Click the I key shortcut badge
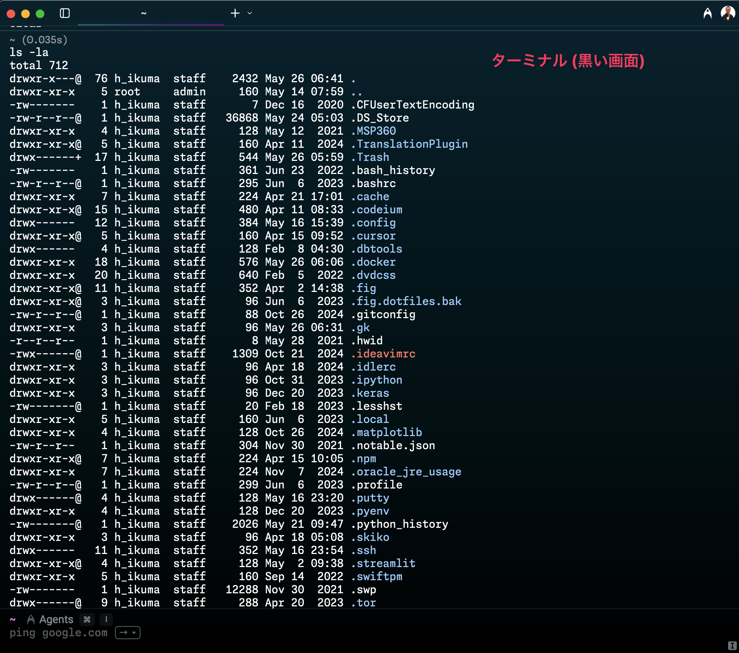This screenshot has width=739, height=653. [x=106, y=619]
